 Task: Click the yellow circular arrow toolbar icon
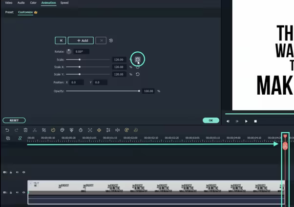[x=126, y=130]
